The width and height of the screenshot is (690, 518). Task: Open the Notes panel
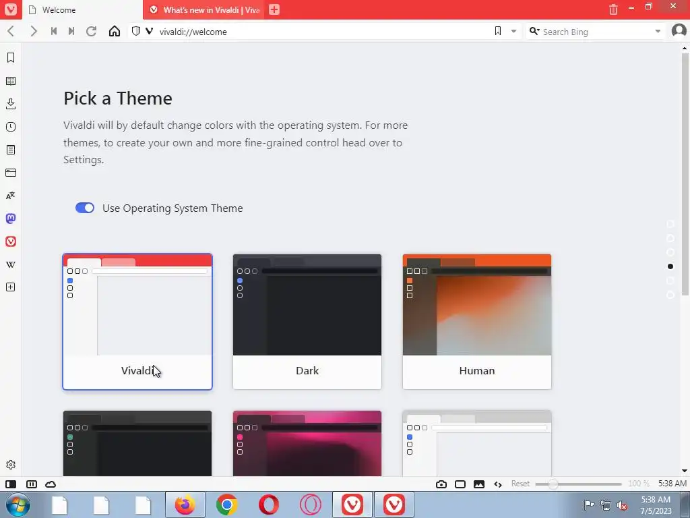point(11,150)
